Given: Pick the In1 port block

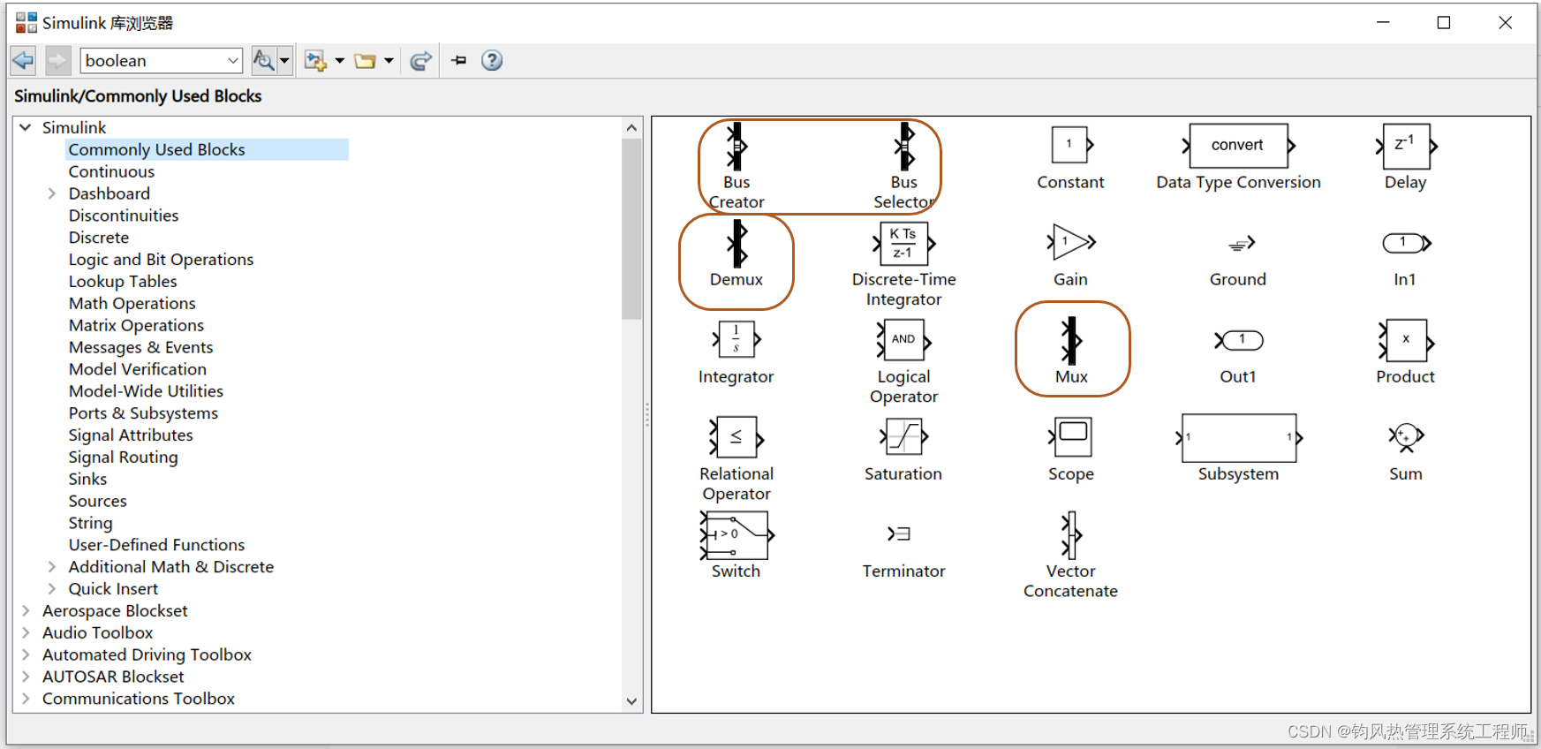Looking at the screenshot, I should click(1406, 243).
